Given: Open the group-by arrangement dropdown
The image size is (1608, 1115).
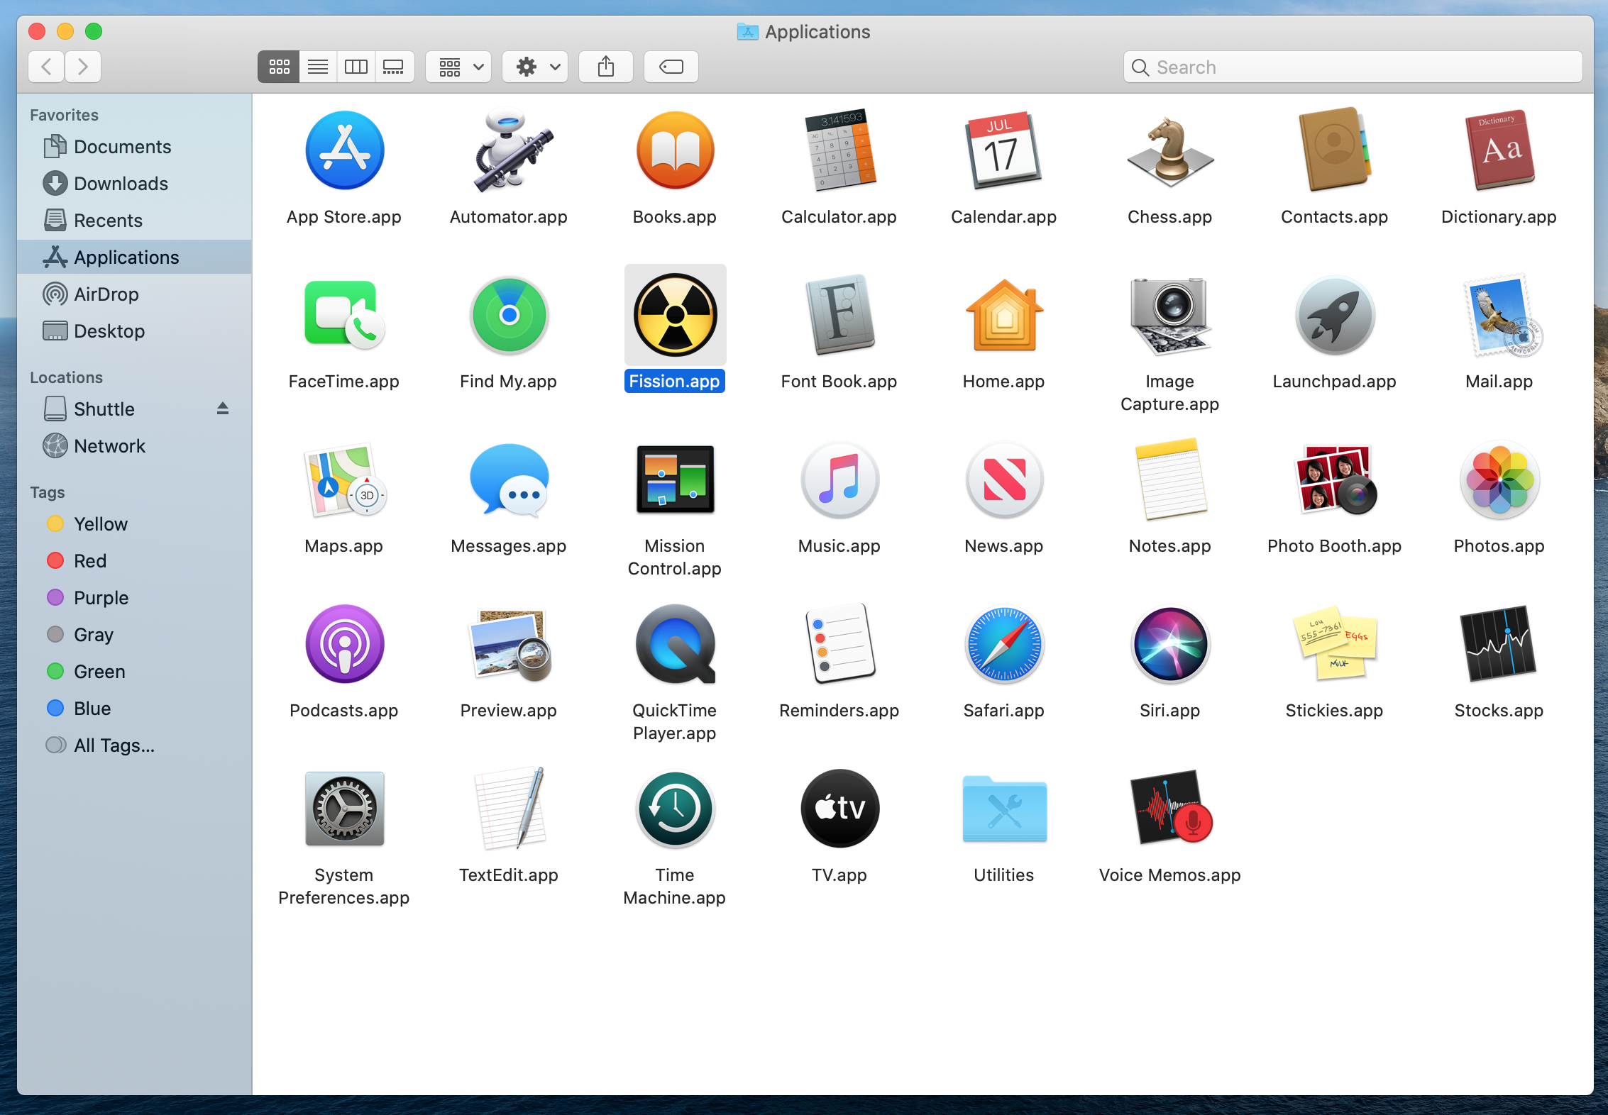Looking at the screenshot, I should point(459,67).
